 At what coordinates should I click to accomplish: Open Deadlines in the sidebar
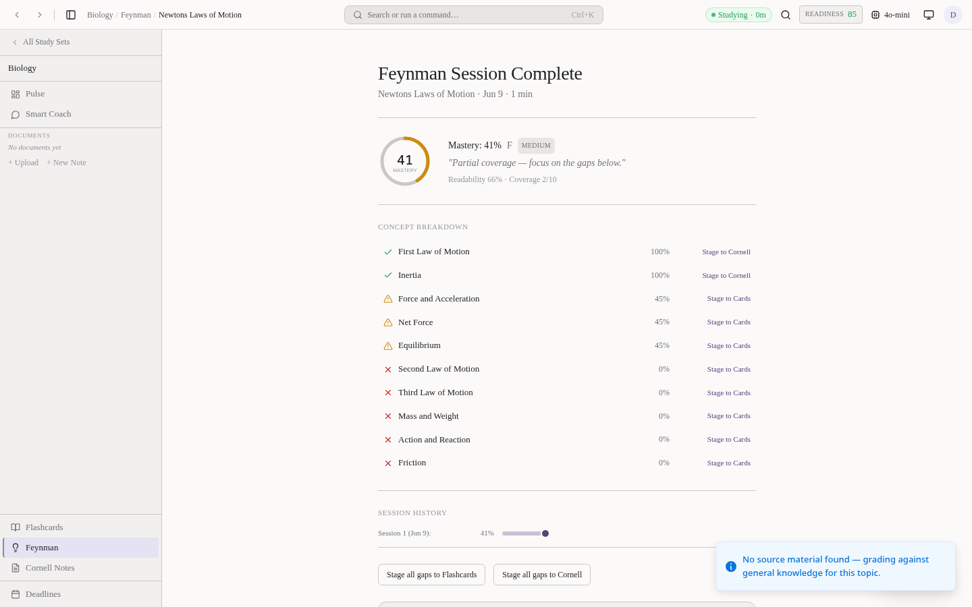click(x=81, y=594)
